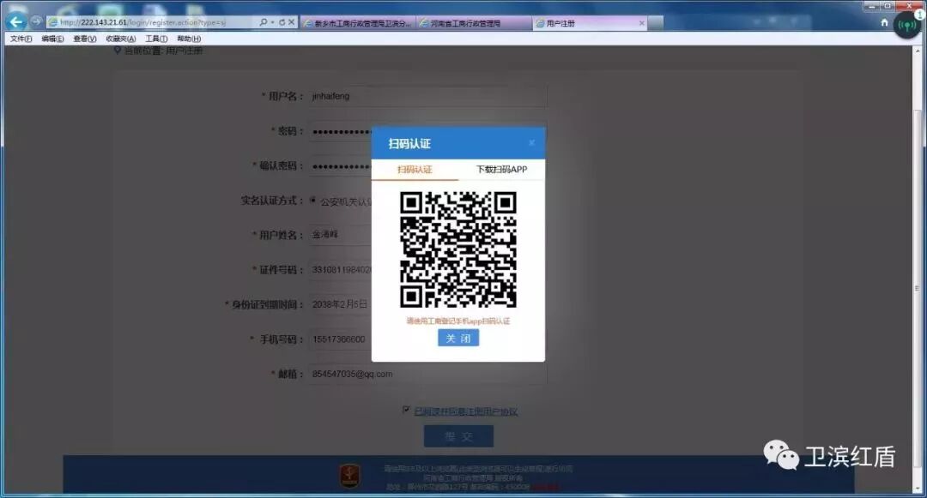Click the browser back arrow button
Viewport: 927px width, 498px height.
pyautogui.click(x=16, y=21)
